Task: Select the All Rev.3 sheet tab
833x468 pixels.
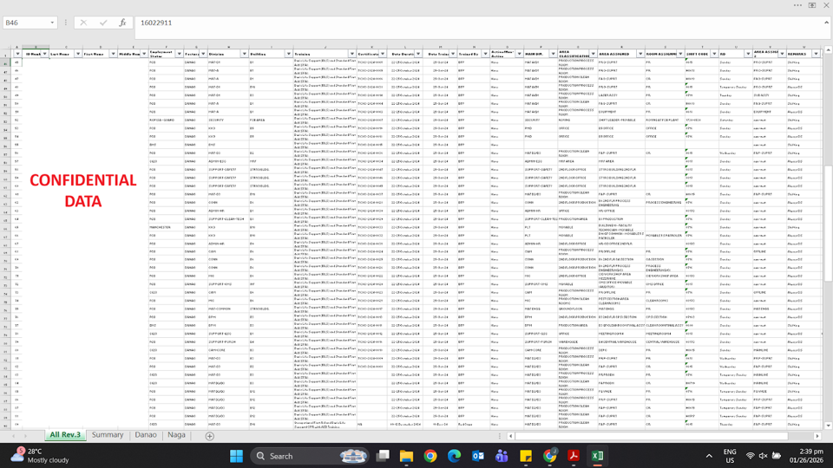Action: coord(65,435)
